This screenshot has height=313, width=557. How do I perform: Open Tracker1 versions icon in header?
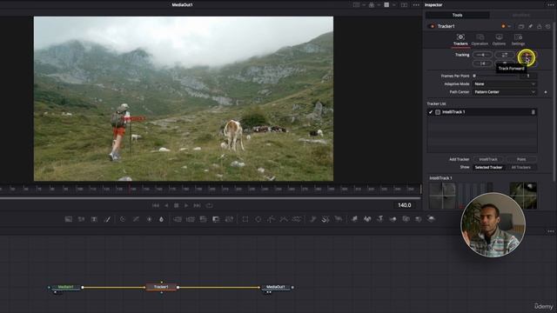521,26
